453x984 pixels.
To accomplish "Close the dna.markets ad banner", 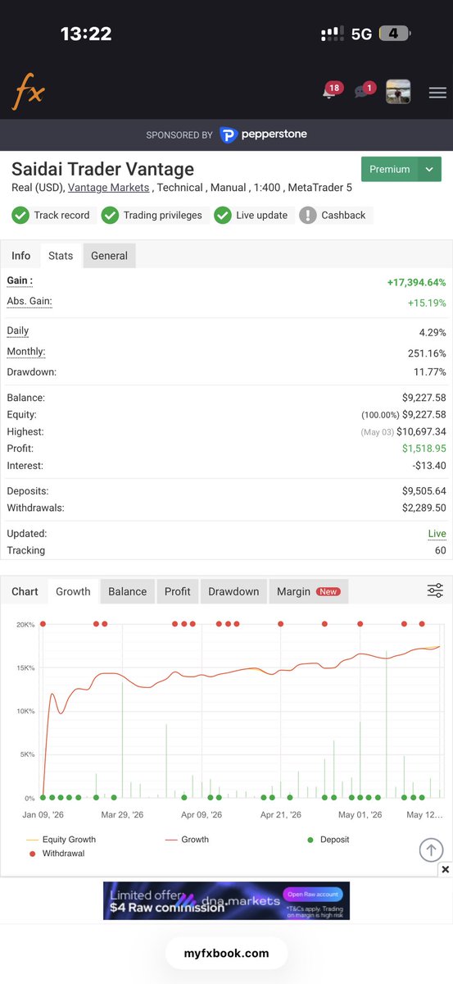I will pyautogui.click(x=445, y=869).
